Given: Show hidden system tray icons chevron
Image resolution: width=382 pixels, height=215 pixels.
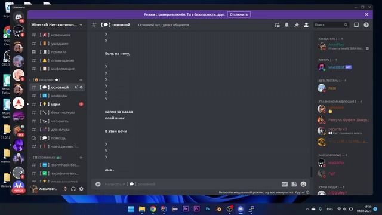Looking at the screenshot, I should [307, 209].
